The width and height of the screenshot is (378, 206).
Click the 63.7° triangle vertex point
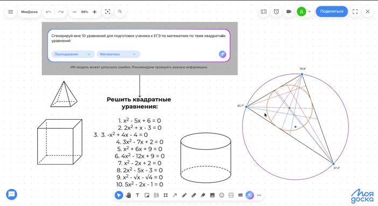click(x=247, y=107)
